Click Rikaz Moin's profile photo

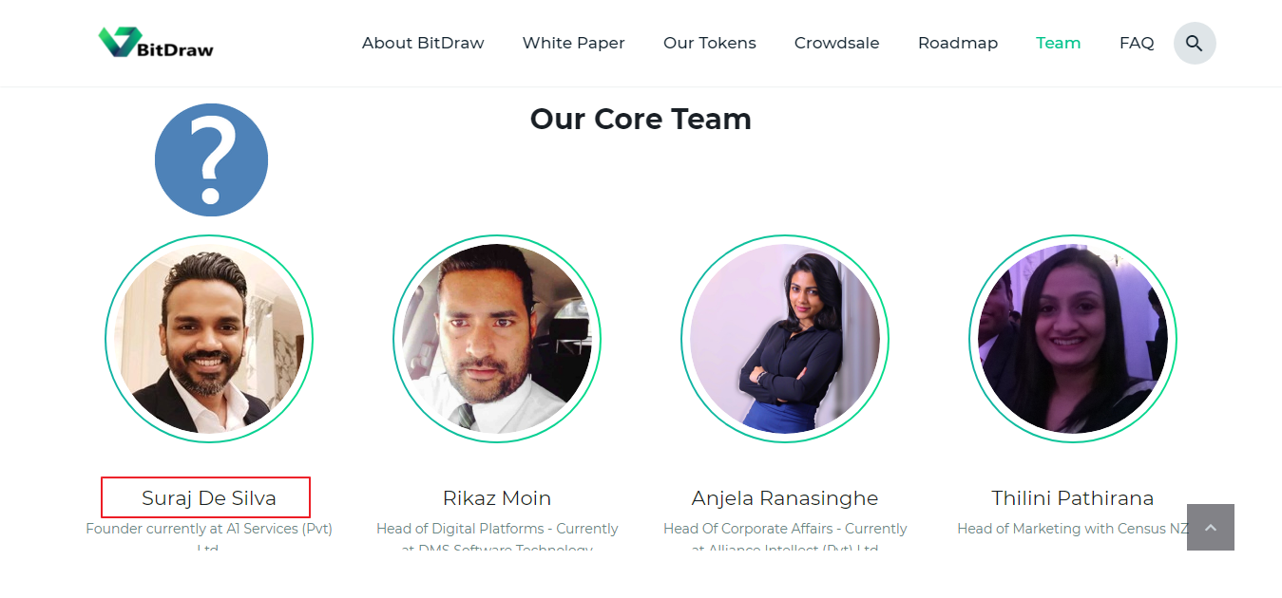pos(497,339)
